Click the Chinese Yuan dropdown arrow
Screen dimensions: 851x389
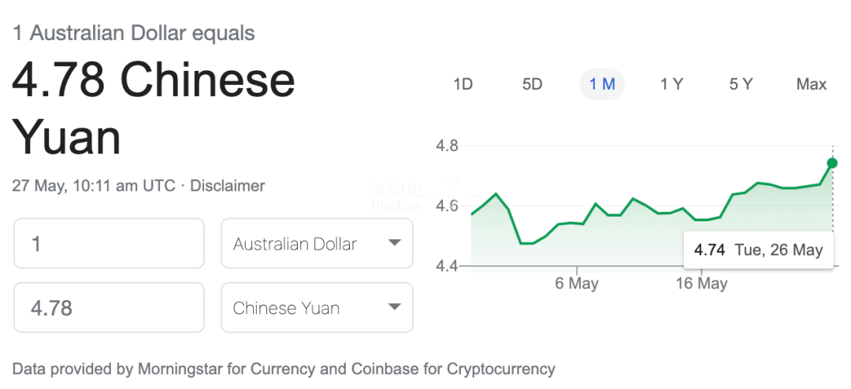[x=395, y=307]
